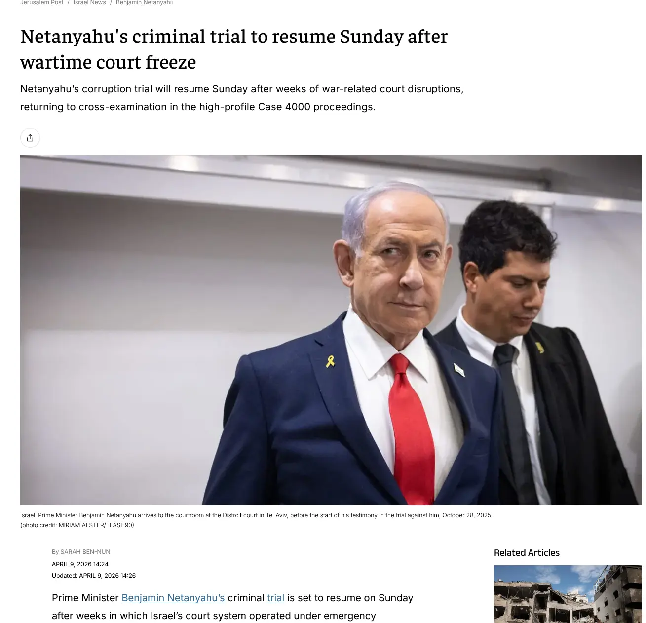Click the yellow ribbon pin in the photo
The image size is (646, 623).
330,362
